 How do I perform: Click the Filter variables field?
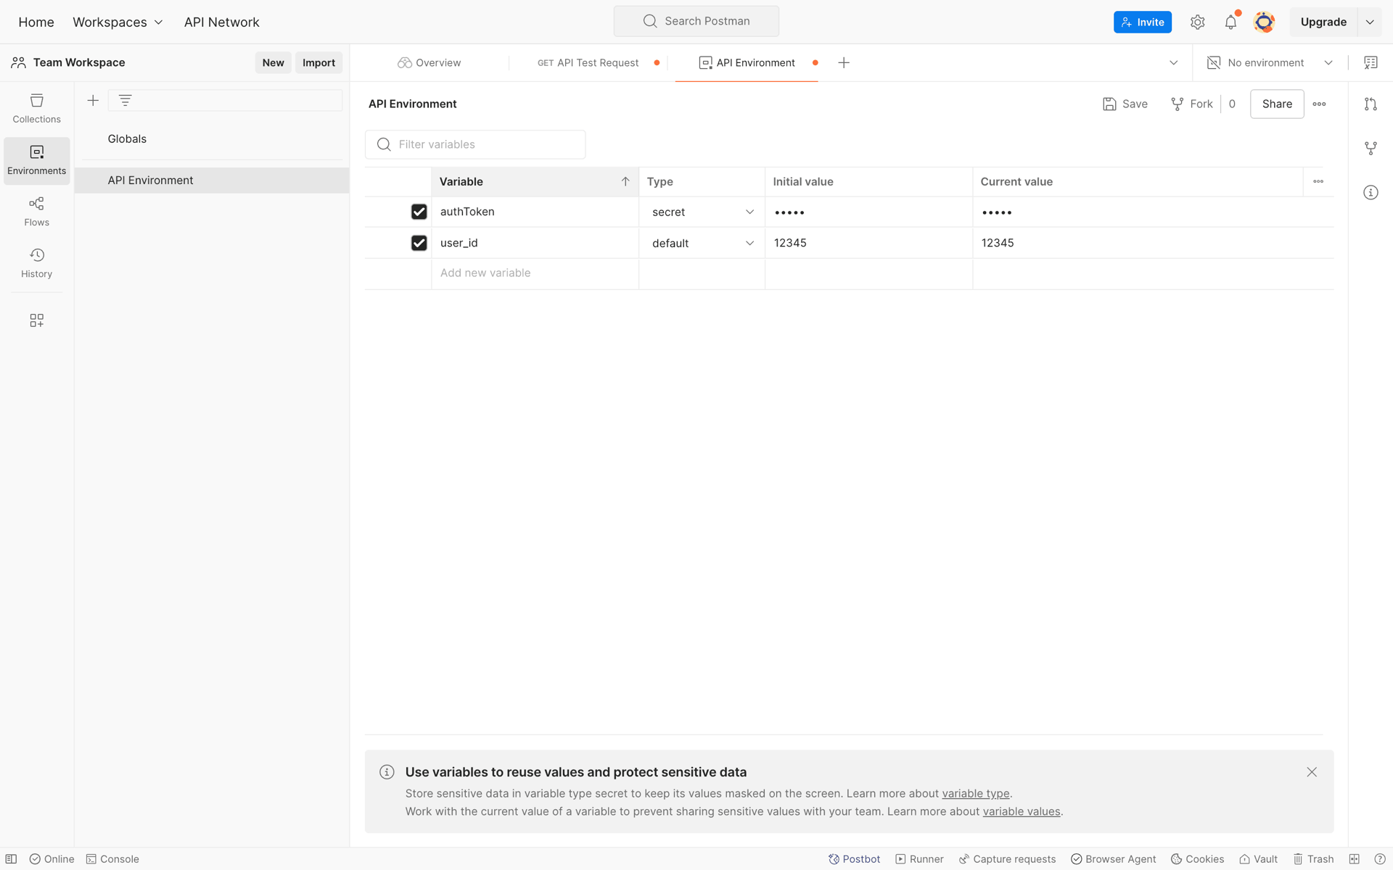pyautogui.click(x=475, y=144)
